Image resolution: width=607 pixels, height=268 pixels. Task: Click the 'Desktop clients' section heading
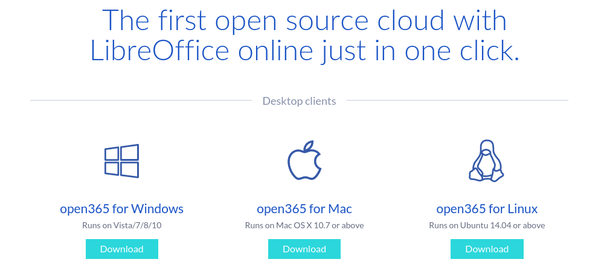pos(299,101)
